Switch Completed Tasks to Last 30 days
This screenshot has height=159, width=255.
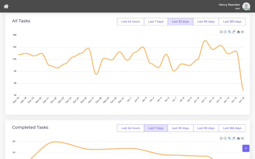pos(180,128)
